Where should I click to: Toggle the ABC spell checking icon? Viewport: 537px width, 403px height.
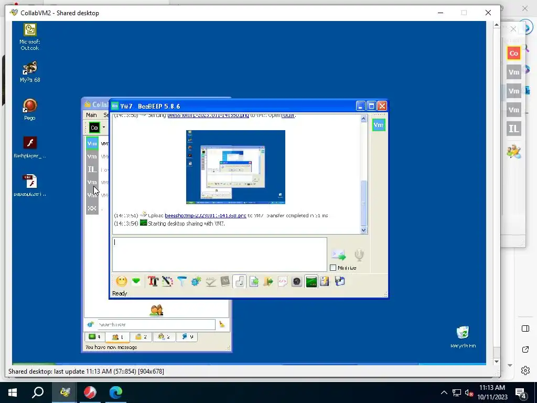click(211, 281)
